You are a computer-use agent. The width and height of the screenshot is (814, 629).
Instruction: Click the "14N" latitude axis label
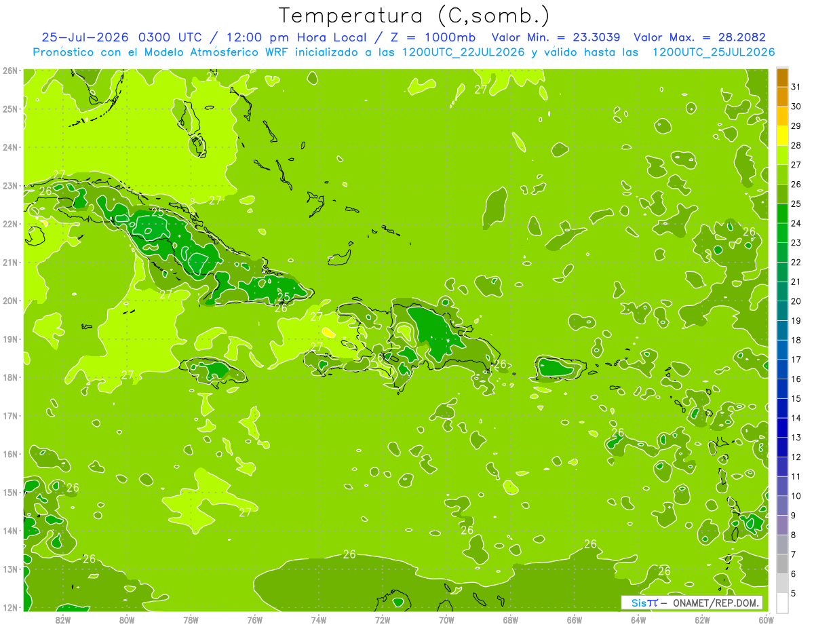pos(9,531)
